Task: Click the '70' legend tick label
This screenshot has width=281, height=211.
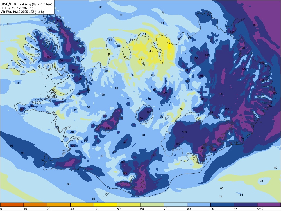Action: pyautogui.click(x=166, y=209)
